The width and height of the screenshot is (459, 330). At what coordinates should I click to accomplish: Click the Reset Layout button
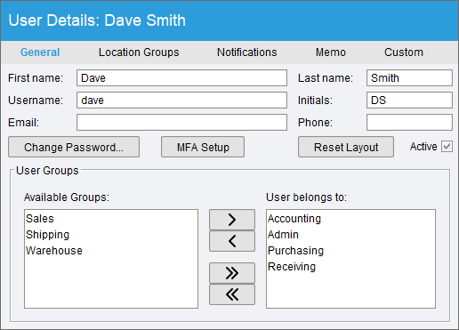click(x=346, y=147)
